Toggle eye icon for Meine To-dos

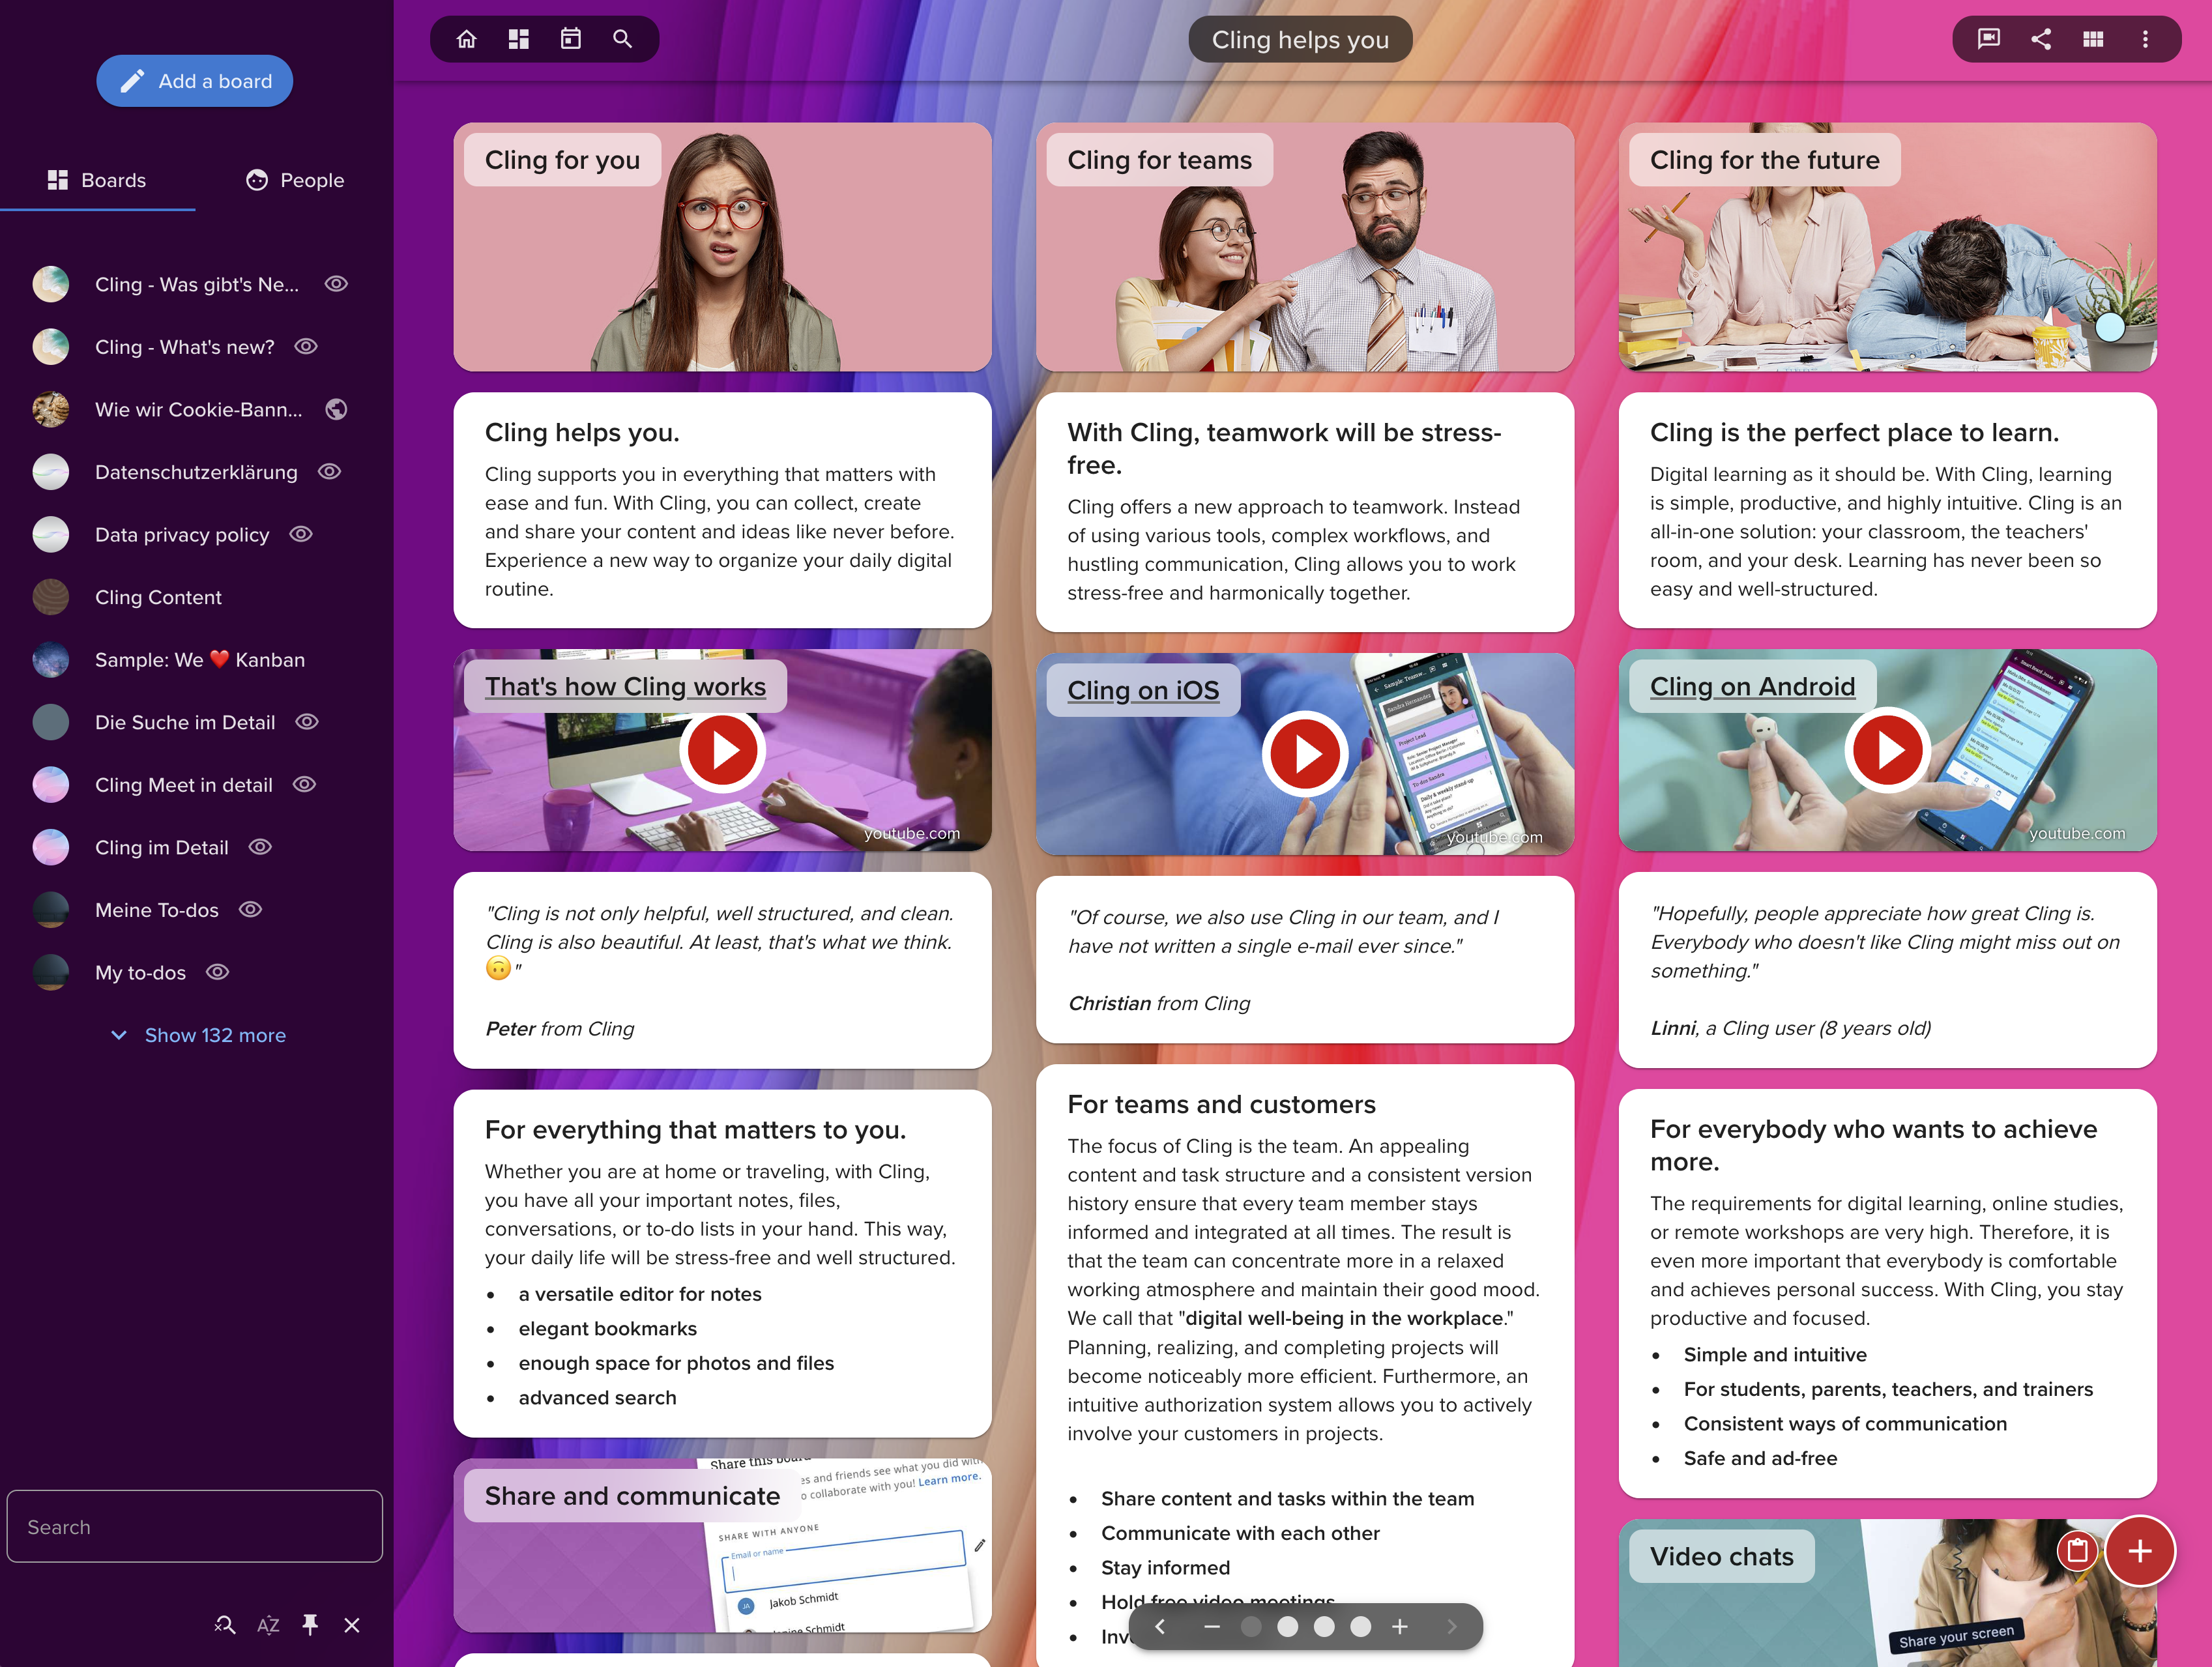coord(250,909)
